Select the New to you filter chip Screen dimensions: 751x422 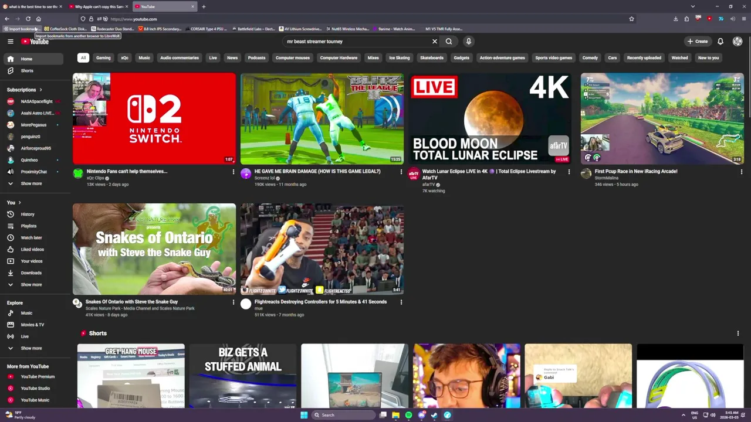[708, 58]
